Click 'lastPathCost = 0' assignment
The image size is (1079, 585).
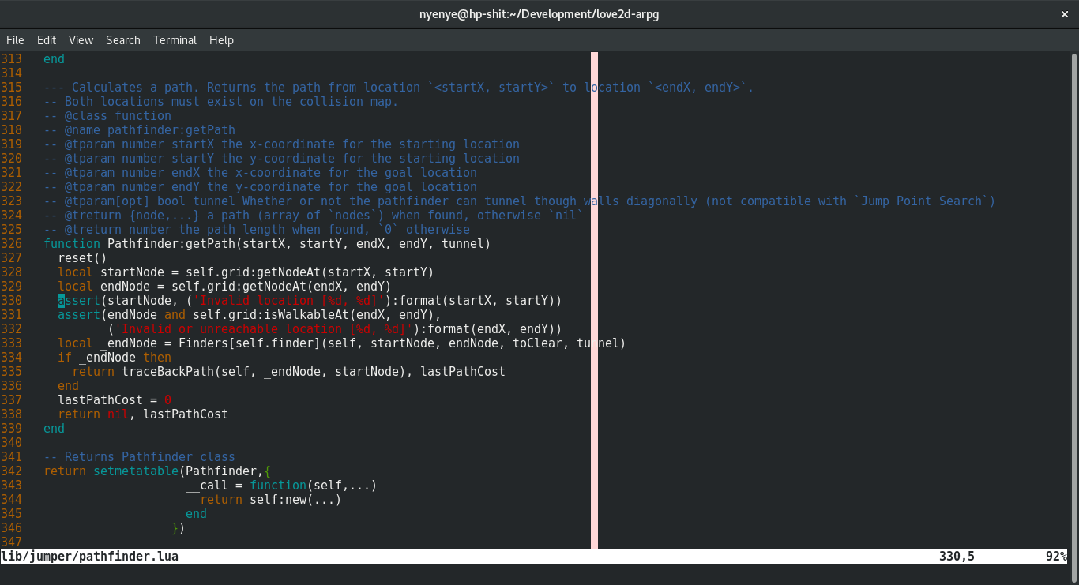click(x=115, y=400)
